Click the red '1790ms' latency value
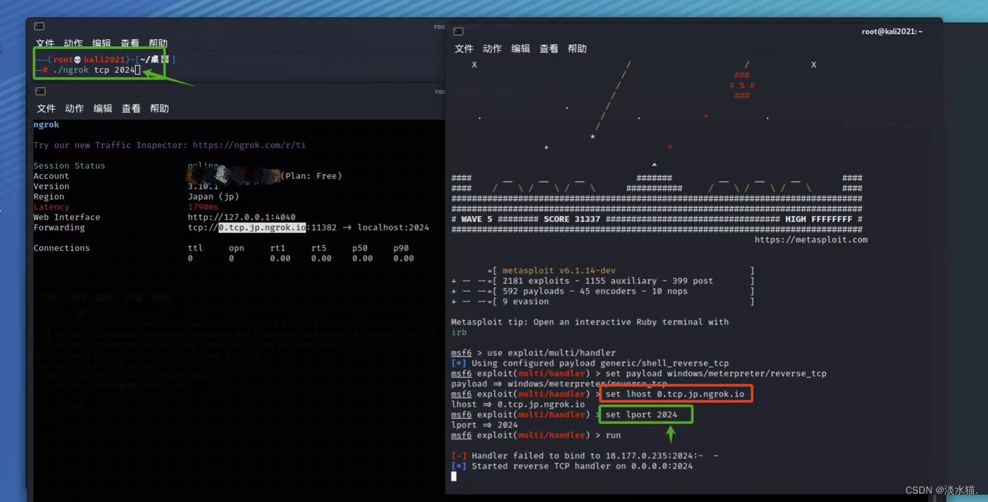This screenshot has height=502, width=988. pos(203,207)
